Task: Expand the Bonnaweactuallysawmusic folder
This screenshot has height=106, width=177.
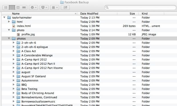Action: [14, 101]
